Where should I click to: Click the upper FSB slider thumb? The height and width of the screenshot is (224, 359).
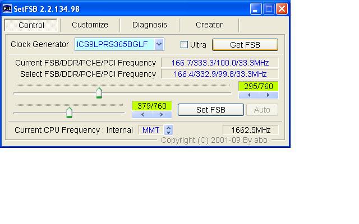point(99,93)
